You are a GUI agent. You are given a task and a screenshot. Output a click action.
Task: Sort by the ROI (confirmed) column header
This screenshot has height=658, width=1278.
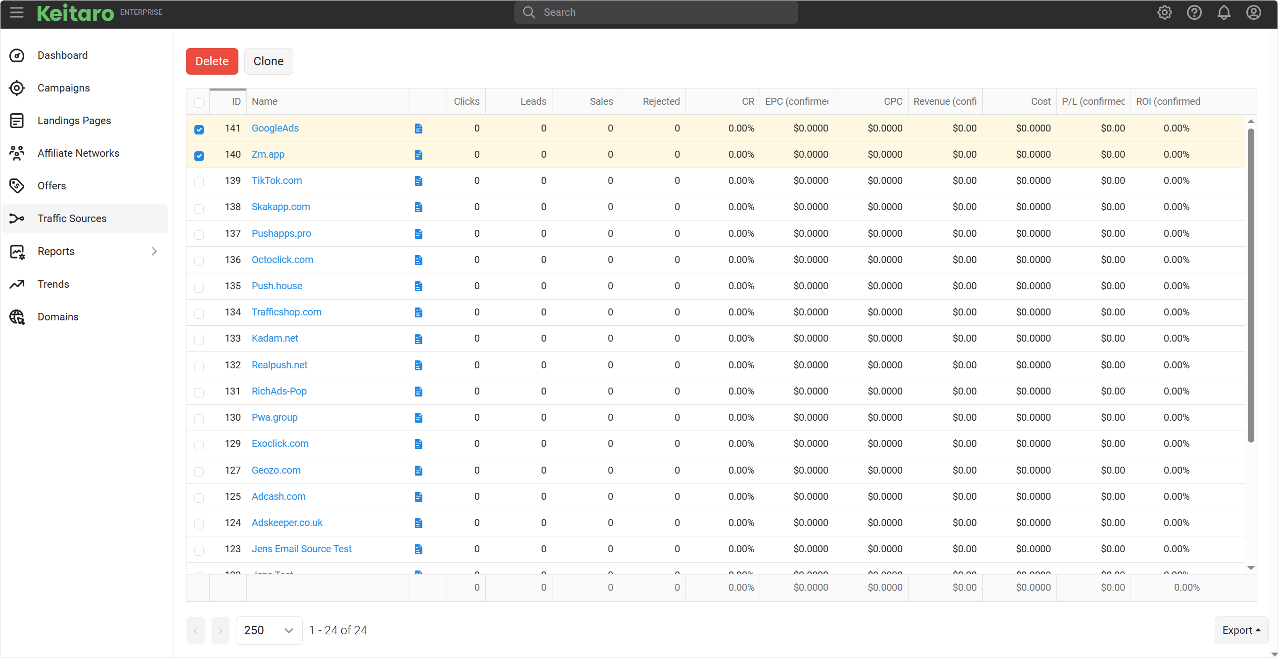(x=1168, y=101)
